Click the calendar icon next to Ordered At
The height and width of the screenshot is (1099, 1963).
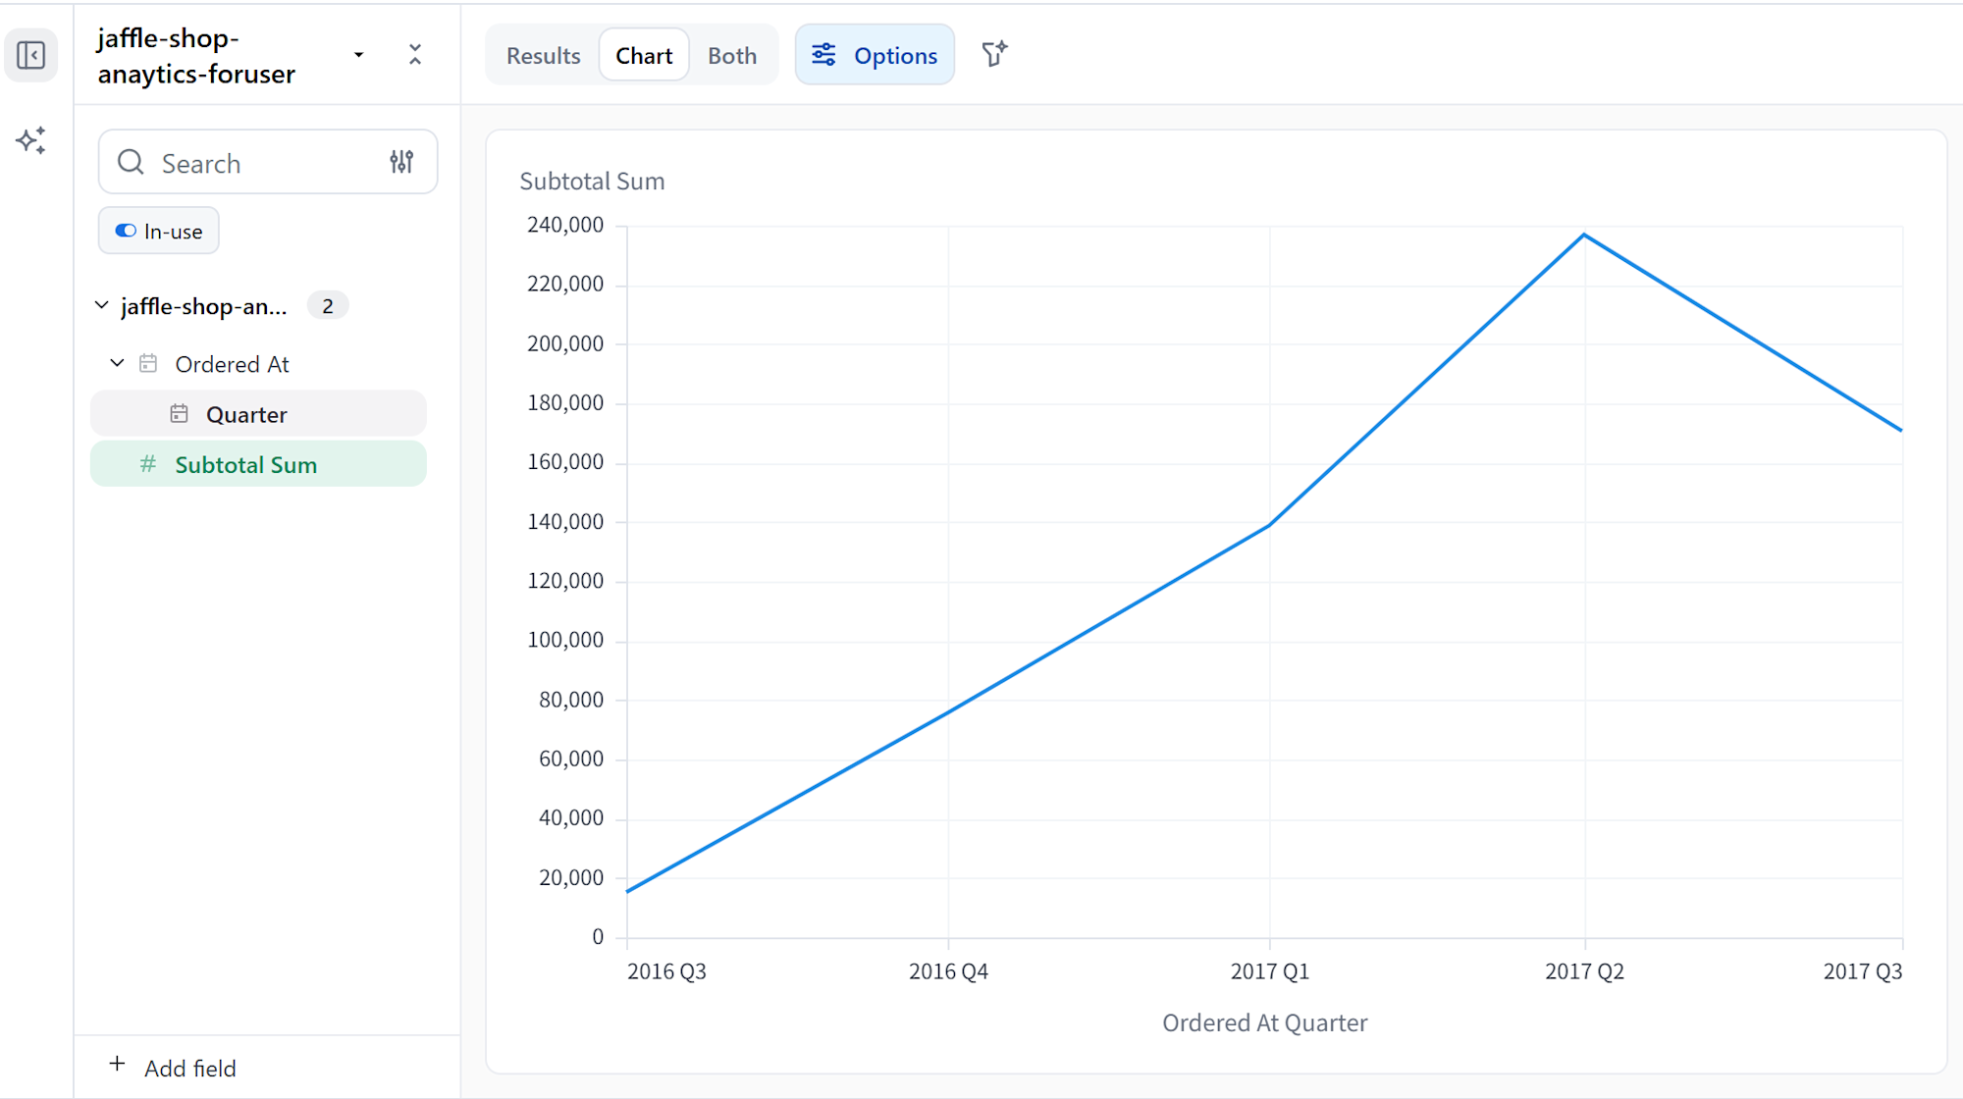(x=148, y=364)
